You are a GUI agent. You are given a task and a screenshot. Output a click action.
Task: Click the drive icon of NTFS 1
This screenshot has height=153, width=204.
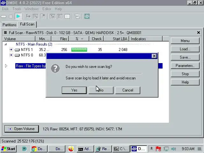(x=17, y=50)
